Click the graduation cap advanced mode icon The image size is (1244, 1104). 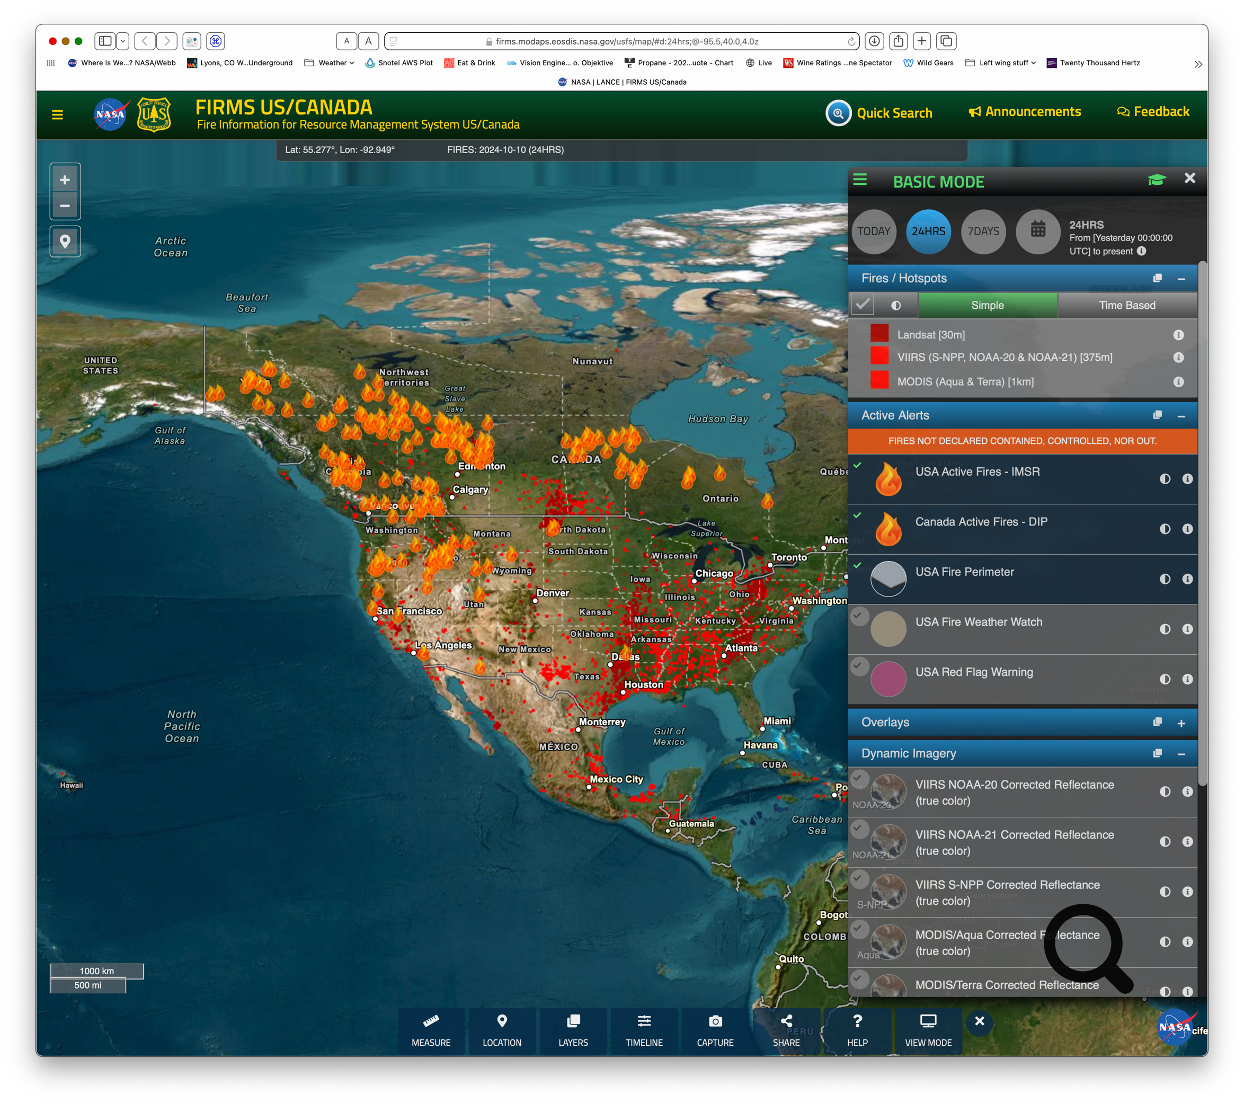1157,180
